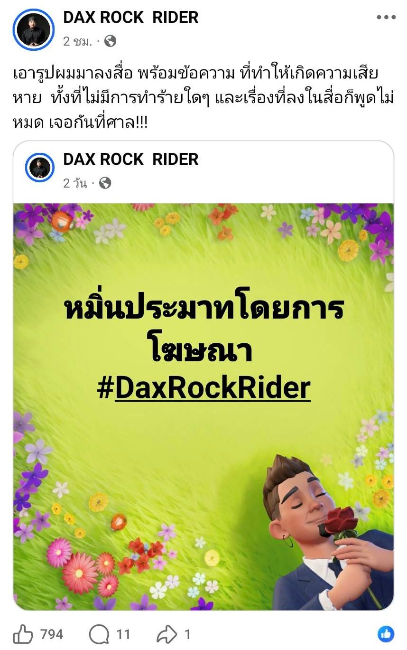Click the globe icon next to 2 วัน

105,183
